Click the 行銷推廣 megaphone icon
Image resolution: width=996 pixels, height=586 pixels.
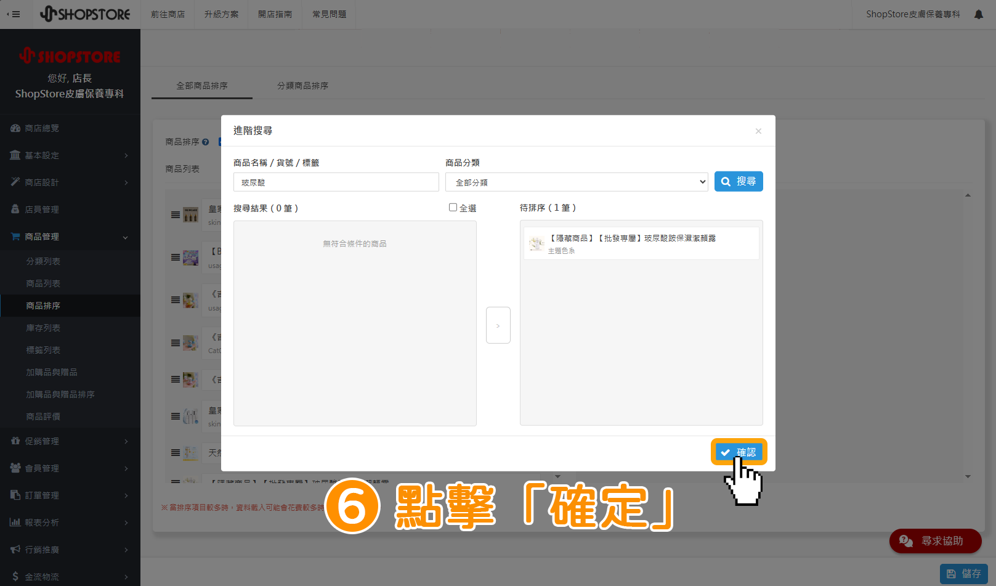pos(15,550)
